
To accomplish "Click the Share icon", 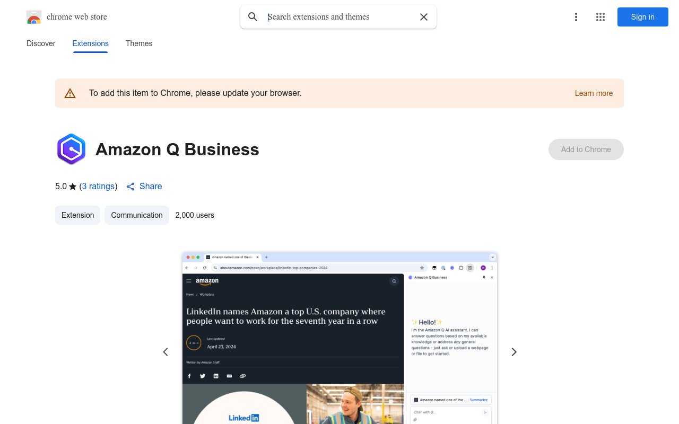I will pyautogui.click(x=130, y=187).
